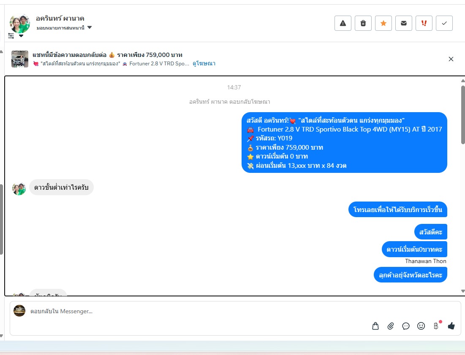
Task: Click the chat scrollbar down arrow
Action: 462,291
